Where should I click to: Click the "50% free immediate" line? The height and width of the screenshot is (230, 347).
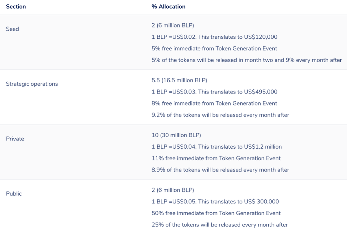(216, 213)
